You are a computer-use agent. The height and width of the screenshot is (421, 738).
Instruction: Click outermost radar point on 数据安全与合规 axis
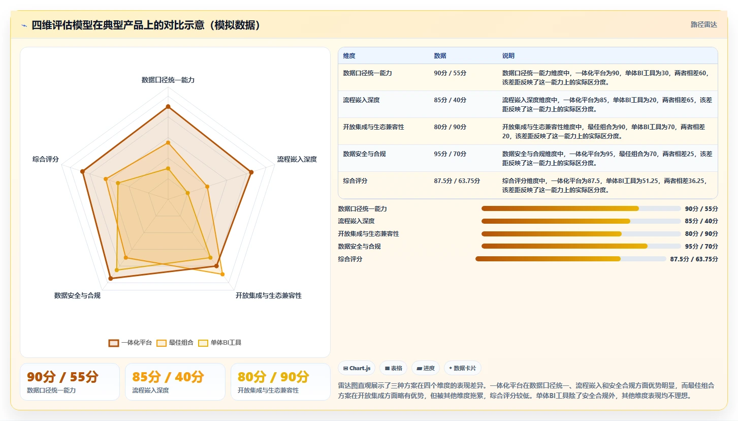click(110, 278)
